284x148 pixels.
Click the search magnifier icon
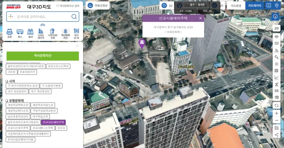click(x=74, y=16)
